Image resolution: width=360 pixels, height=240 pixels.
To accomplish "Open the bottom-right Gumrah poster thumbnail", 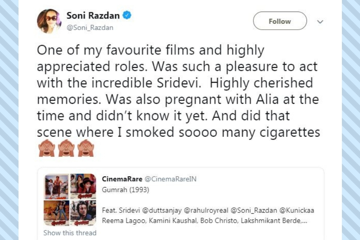I will coord(83,213).
